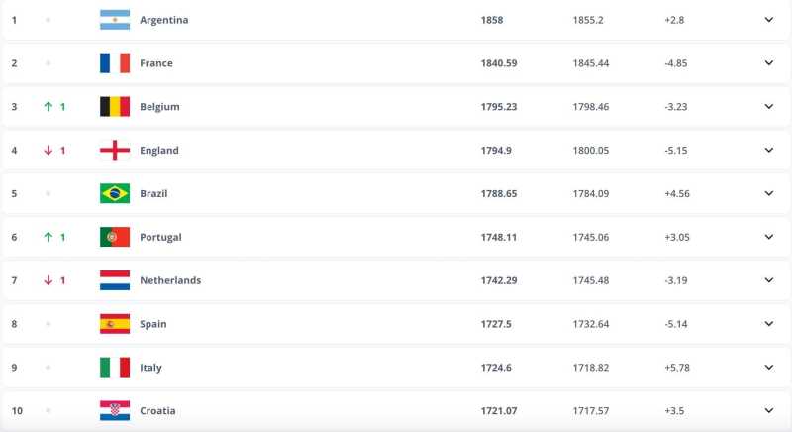Expand the Brazil ranking details

768,193
